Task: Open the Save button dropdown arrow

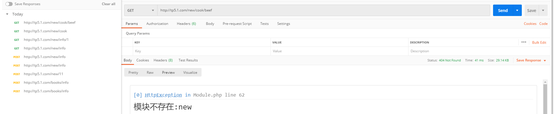Action: 543,10
